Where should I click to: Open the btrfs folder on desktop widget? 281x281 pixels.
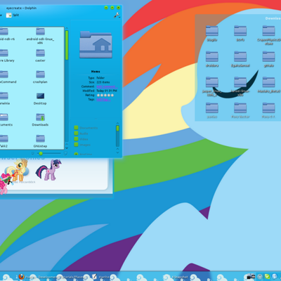click(240, 33)
